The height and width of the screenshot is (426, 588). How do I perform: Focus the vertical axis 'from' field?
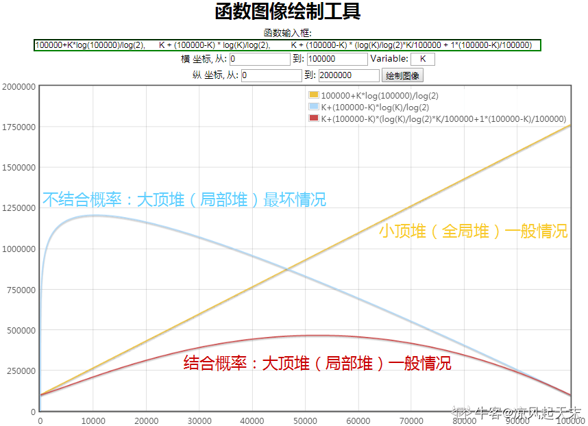tap(271, 75)
